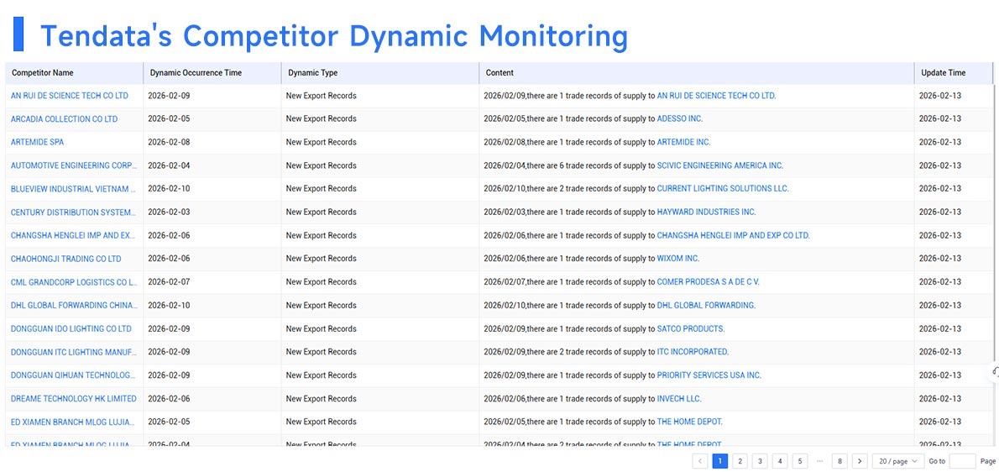Open buyer INVECH LLC. link
Viewport: 999px width, 472px height.
679,399
